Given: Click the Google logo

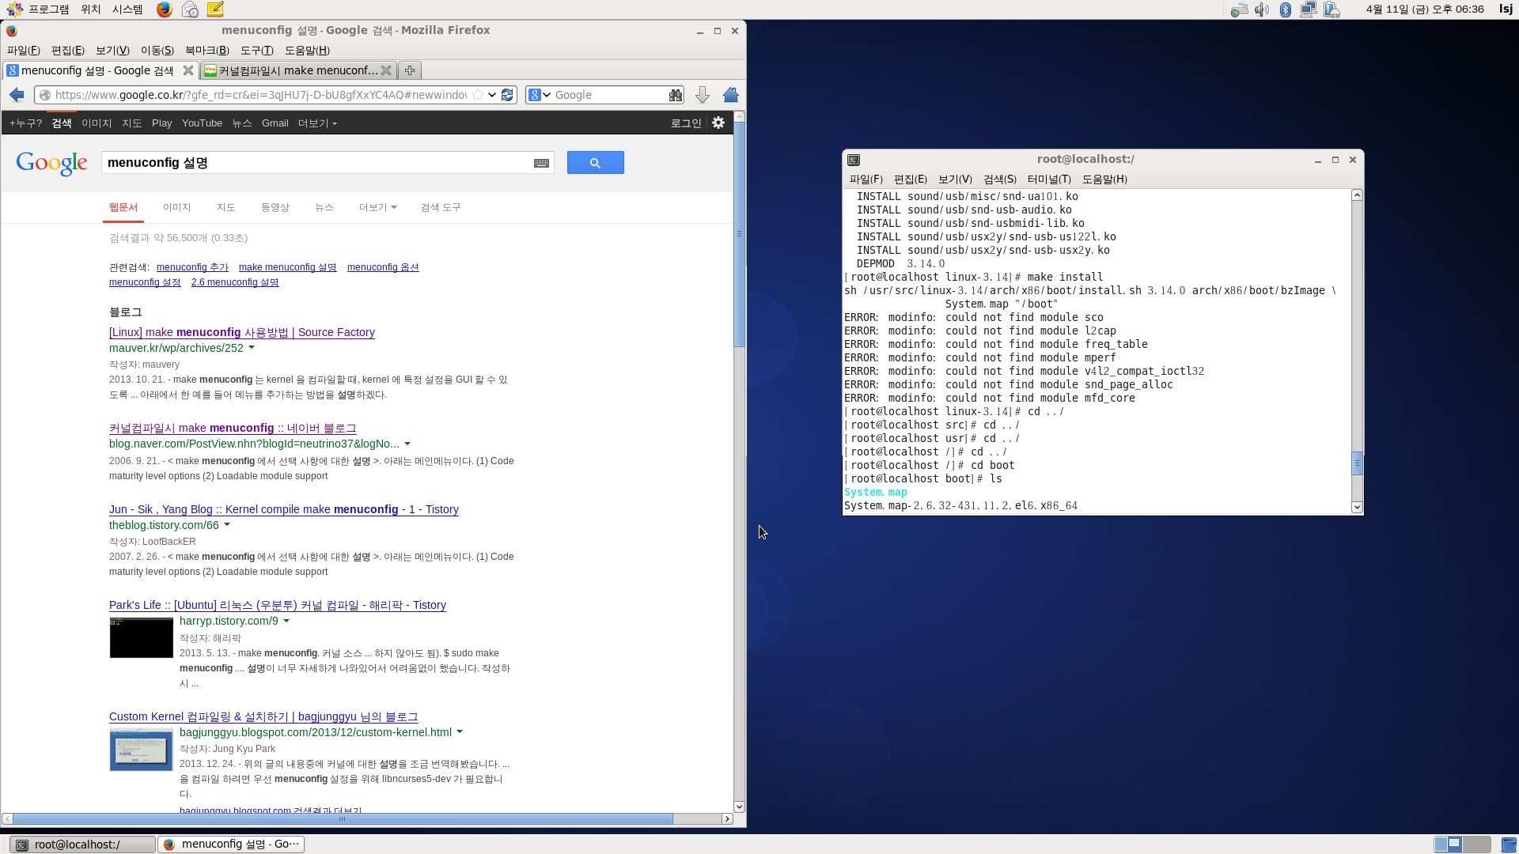Looking at the screenshot, I should pos(51,163).
